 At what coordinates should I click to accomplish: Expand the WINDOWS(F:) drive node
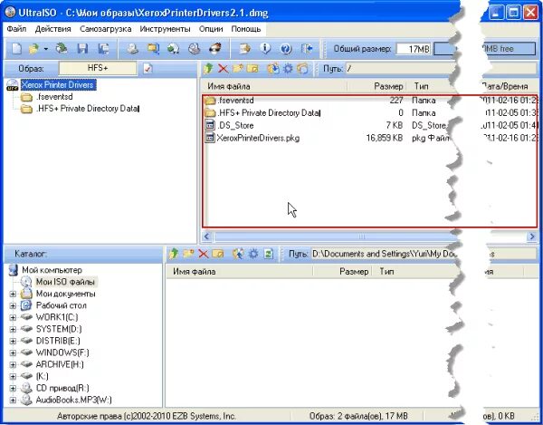point(13,353)
